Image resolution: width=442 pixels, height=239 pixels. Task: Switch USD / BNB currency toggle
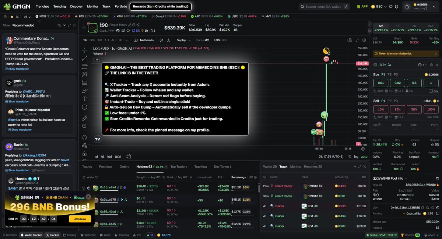221,40
